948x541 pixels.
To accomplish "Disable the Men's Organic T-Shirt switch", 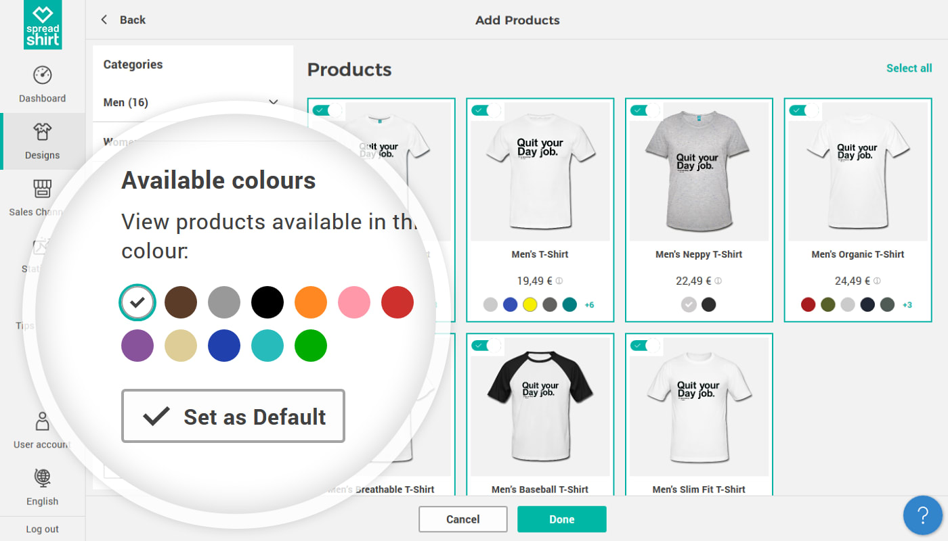I will (x=804, y=110).
